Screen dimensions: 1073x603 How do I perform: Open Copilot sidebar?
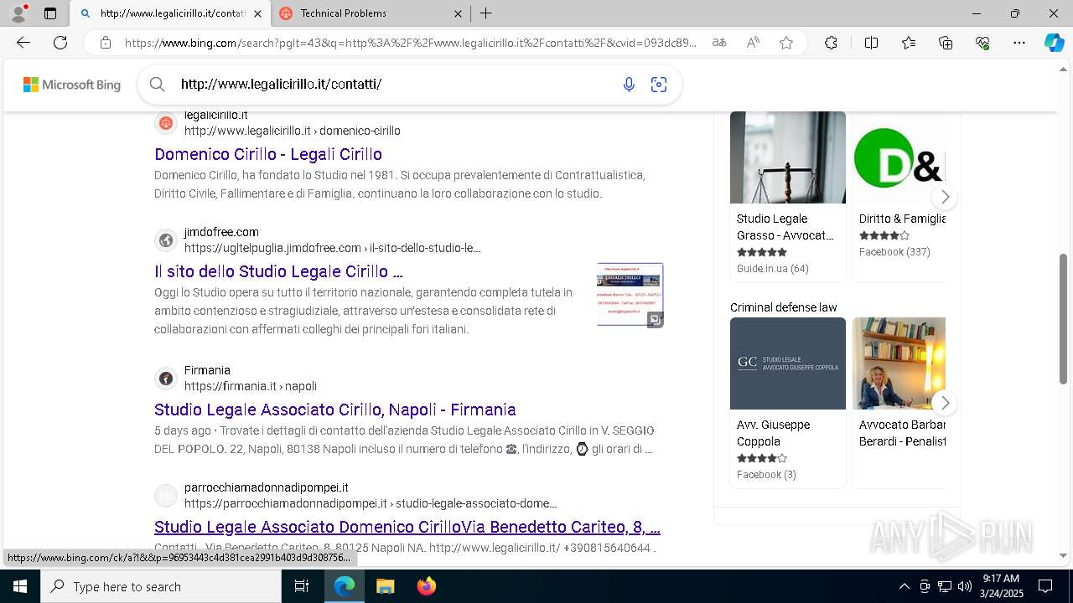tap(1054, 43)
